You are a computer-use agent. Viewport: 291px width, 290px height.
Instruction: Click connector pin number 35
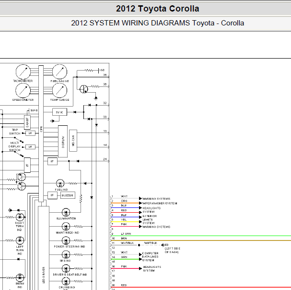point(105,75)
